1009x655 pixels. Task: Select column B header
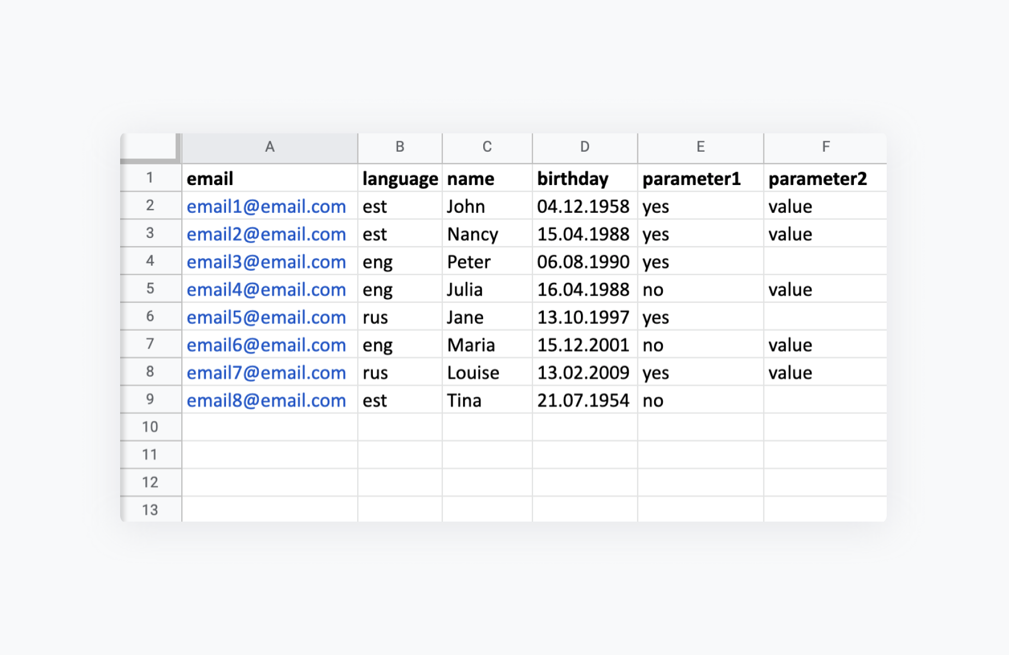click(400, 147)
